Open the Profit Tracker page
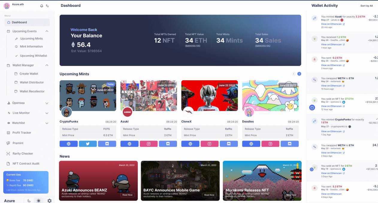The height and width of the screenshot is (203, 378). pos(19,133)
